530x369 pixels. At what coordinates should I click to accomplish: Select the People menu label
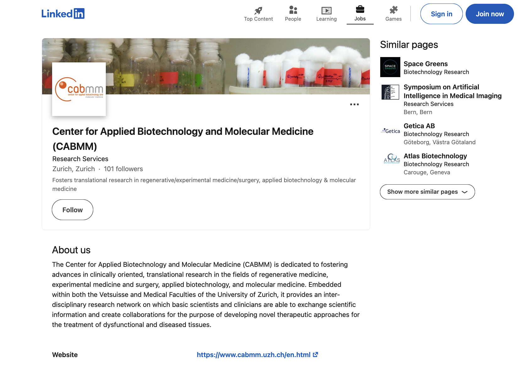[x=293, y=19]
